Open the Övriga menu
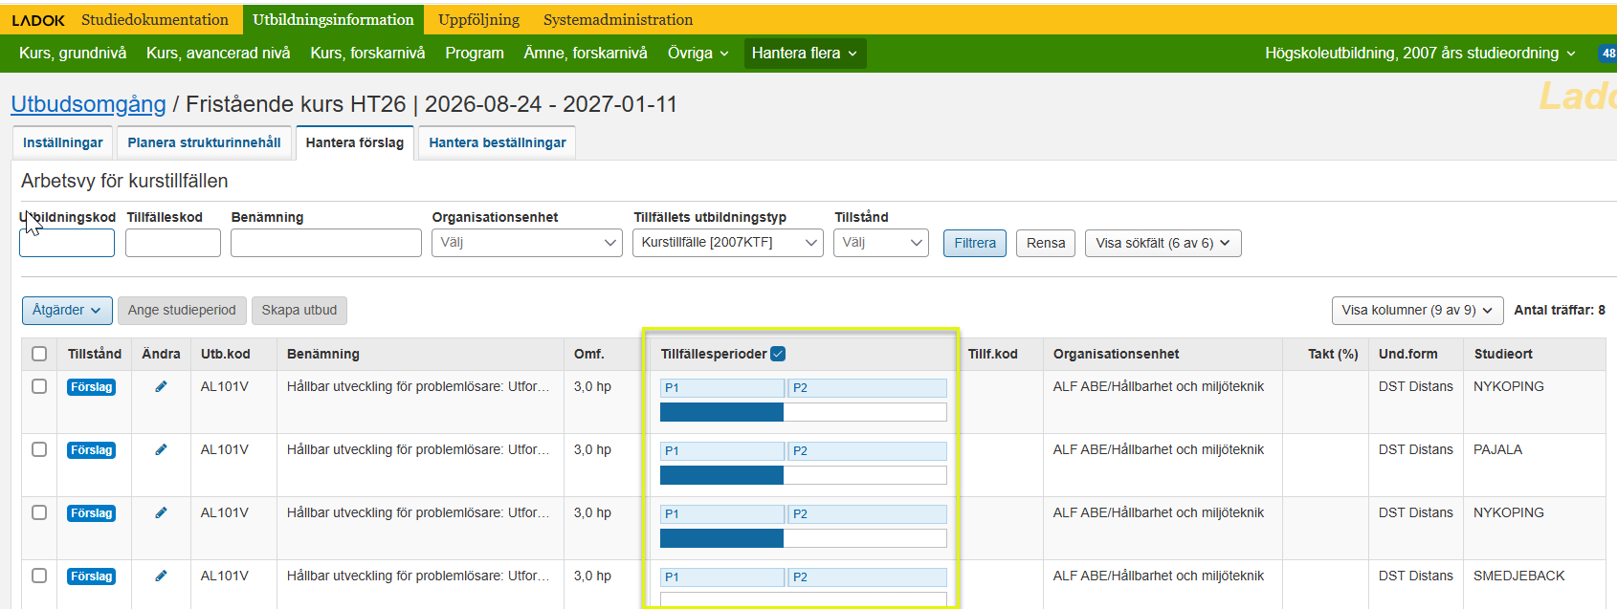1617x609 pixels. click(698, 54)
